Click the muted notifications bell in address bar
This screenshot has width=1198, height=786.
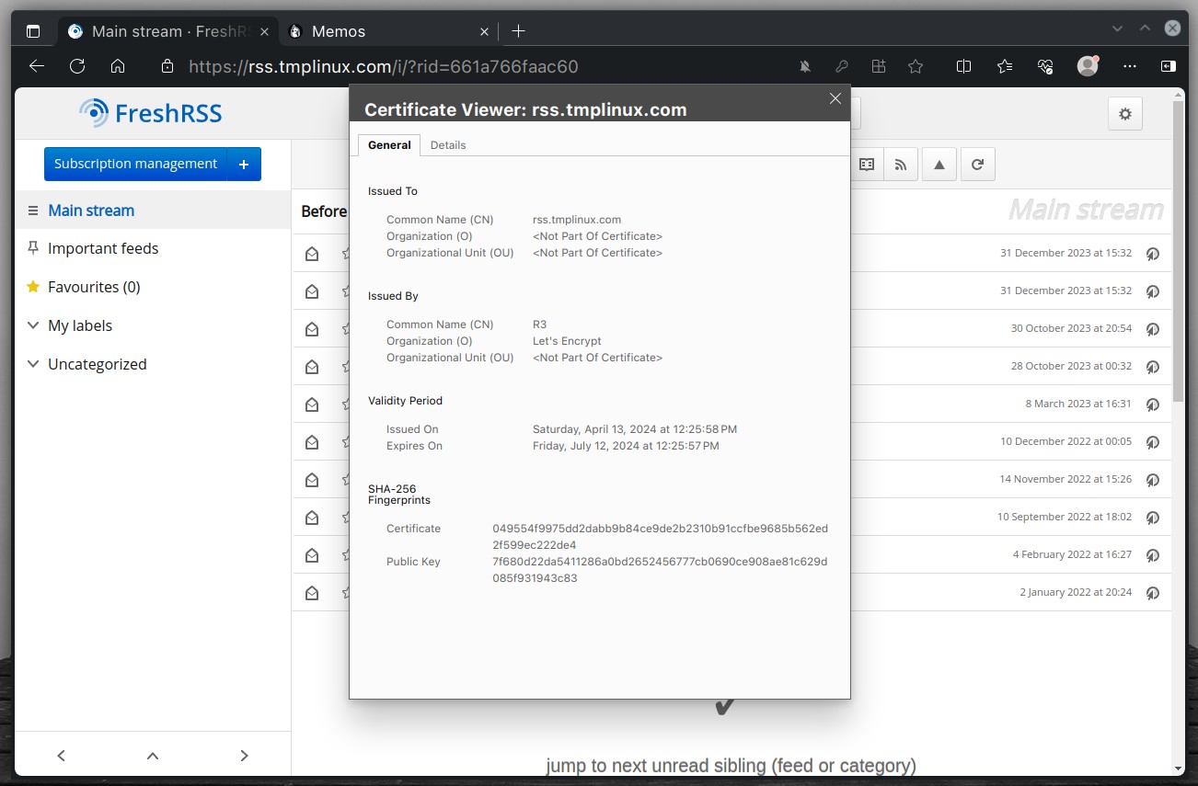click(805, 66)
